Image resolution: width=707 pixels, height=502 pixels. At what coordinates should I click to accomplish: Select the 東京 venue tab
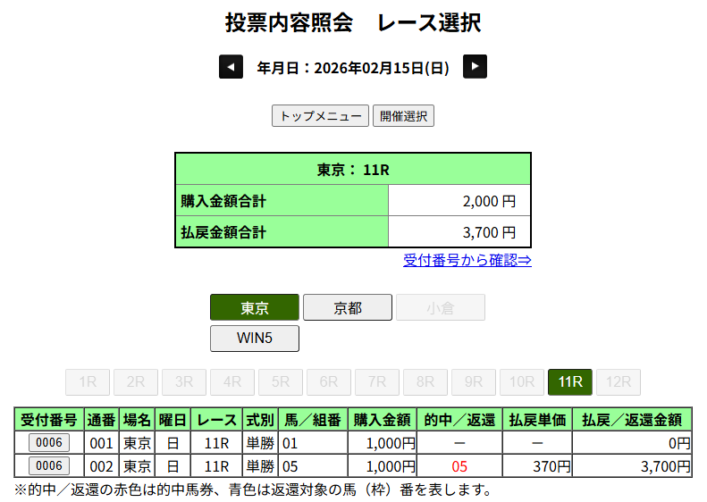click(255, 307)
